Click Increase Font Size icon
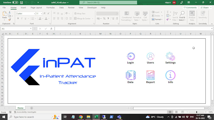 pyautogui.click(x=45, y=14)
